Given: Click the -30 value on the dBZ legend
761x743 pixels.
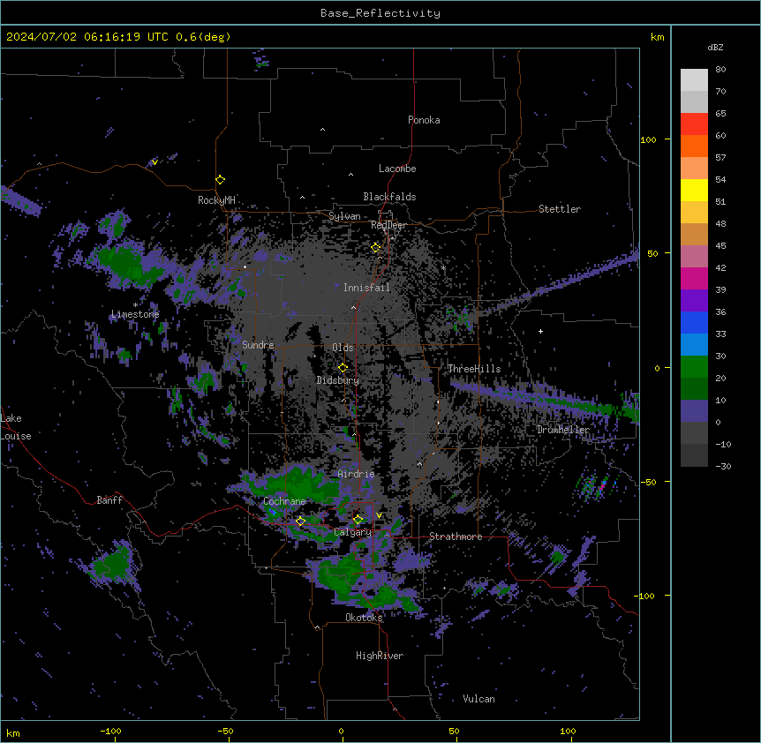Looking at the screenshot, I should click(x=723, y=466).
